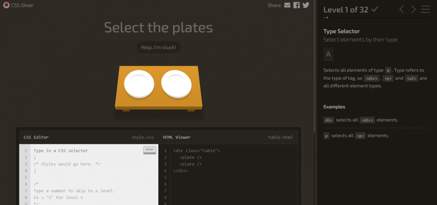This screenshot has width=437, height=205.
Task: Share via the email envelope icon
Action: (x=287, y=5)
